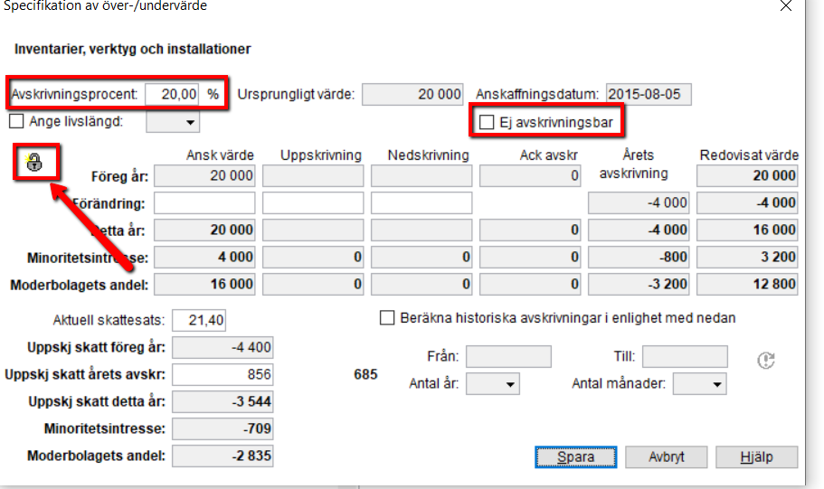Image resolution: width=824 pixels, height=489 pixels.
Task: Select Minoritetsintresse Årets avskrivning -800 cell
Action: pos(639,257)
